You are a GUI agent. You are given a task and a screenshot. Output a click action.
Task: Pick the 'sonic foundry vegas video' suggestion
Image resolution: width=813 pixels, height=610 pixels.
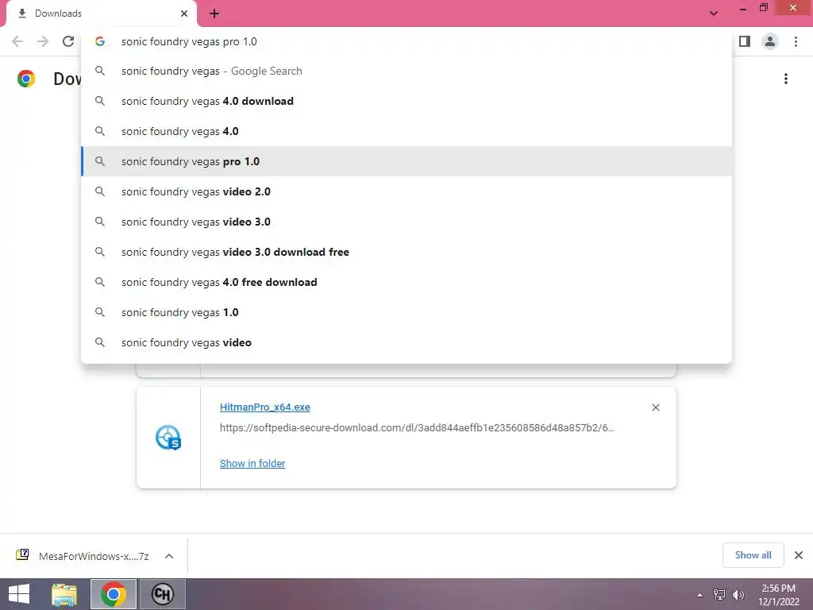click(x=406, y=342)
